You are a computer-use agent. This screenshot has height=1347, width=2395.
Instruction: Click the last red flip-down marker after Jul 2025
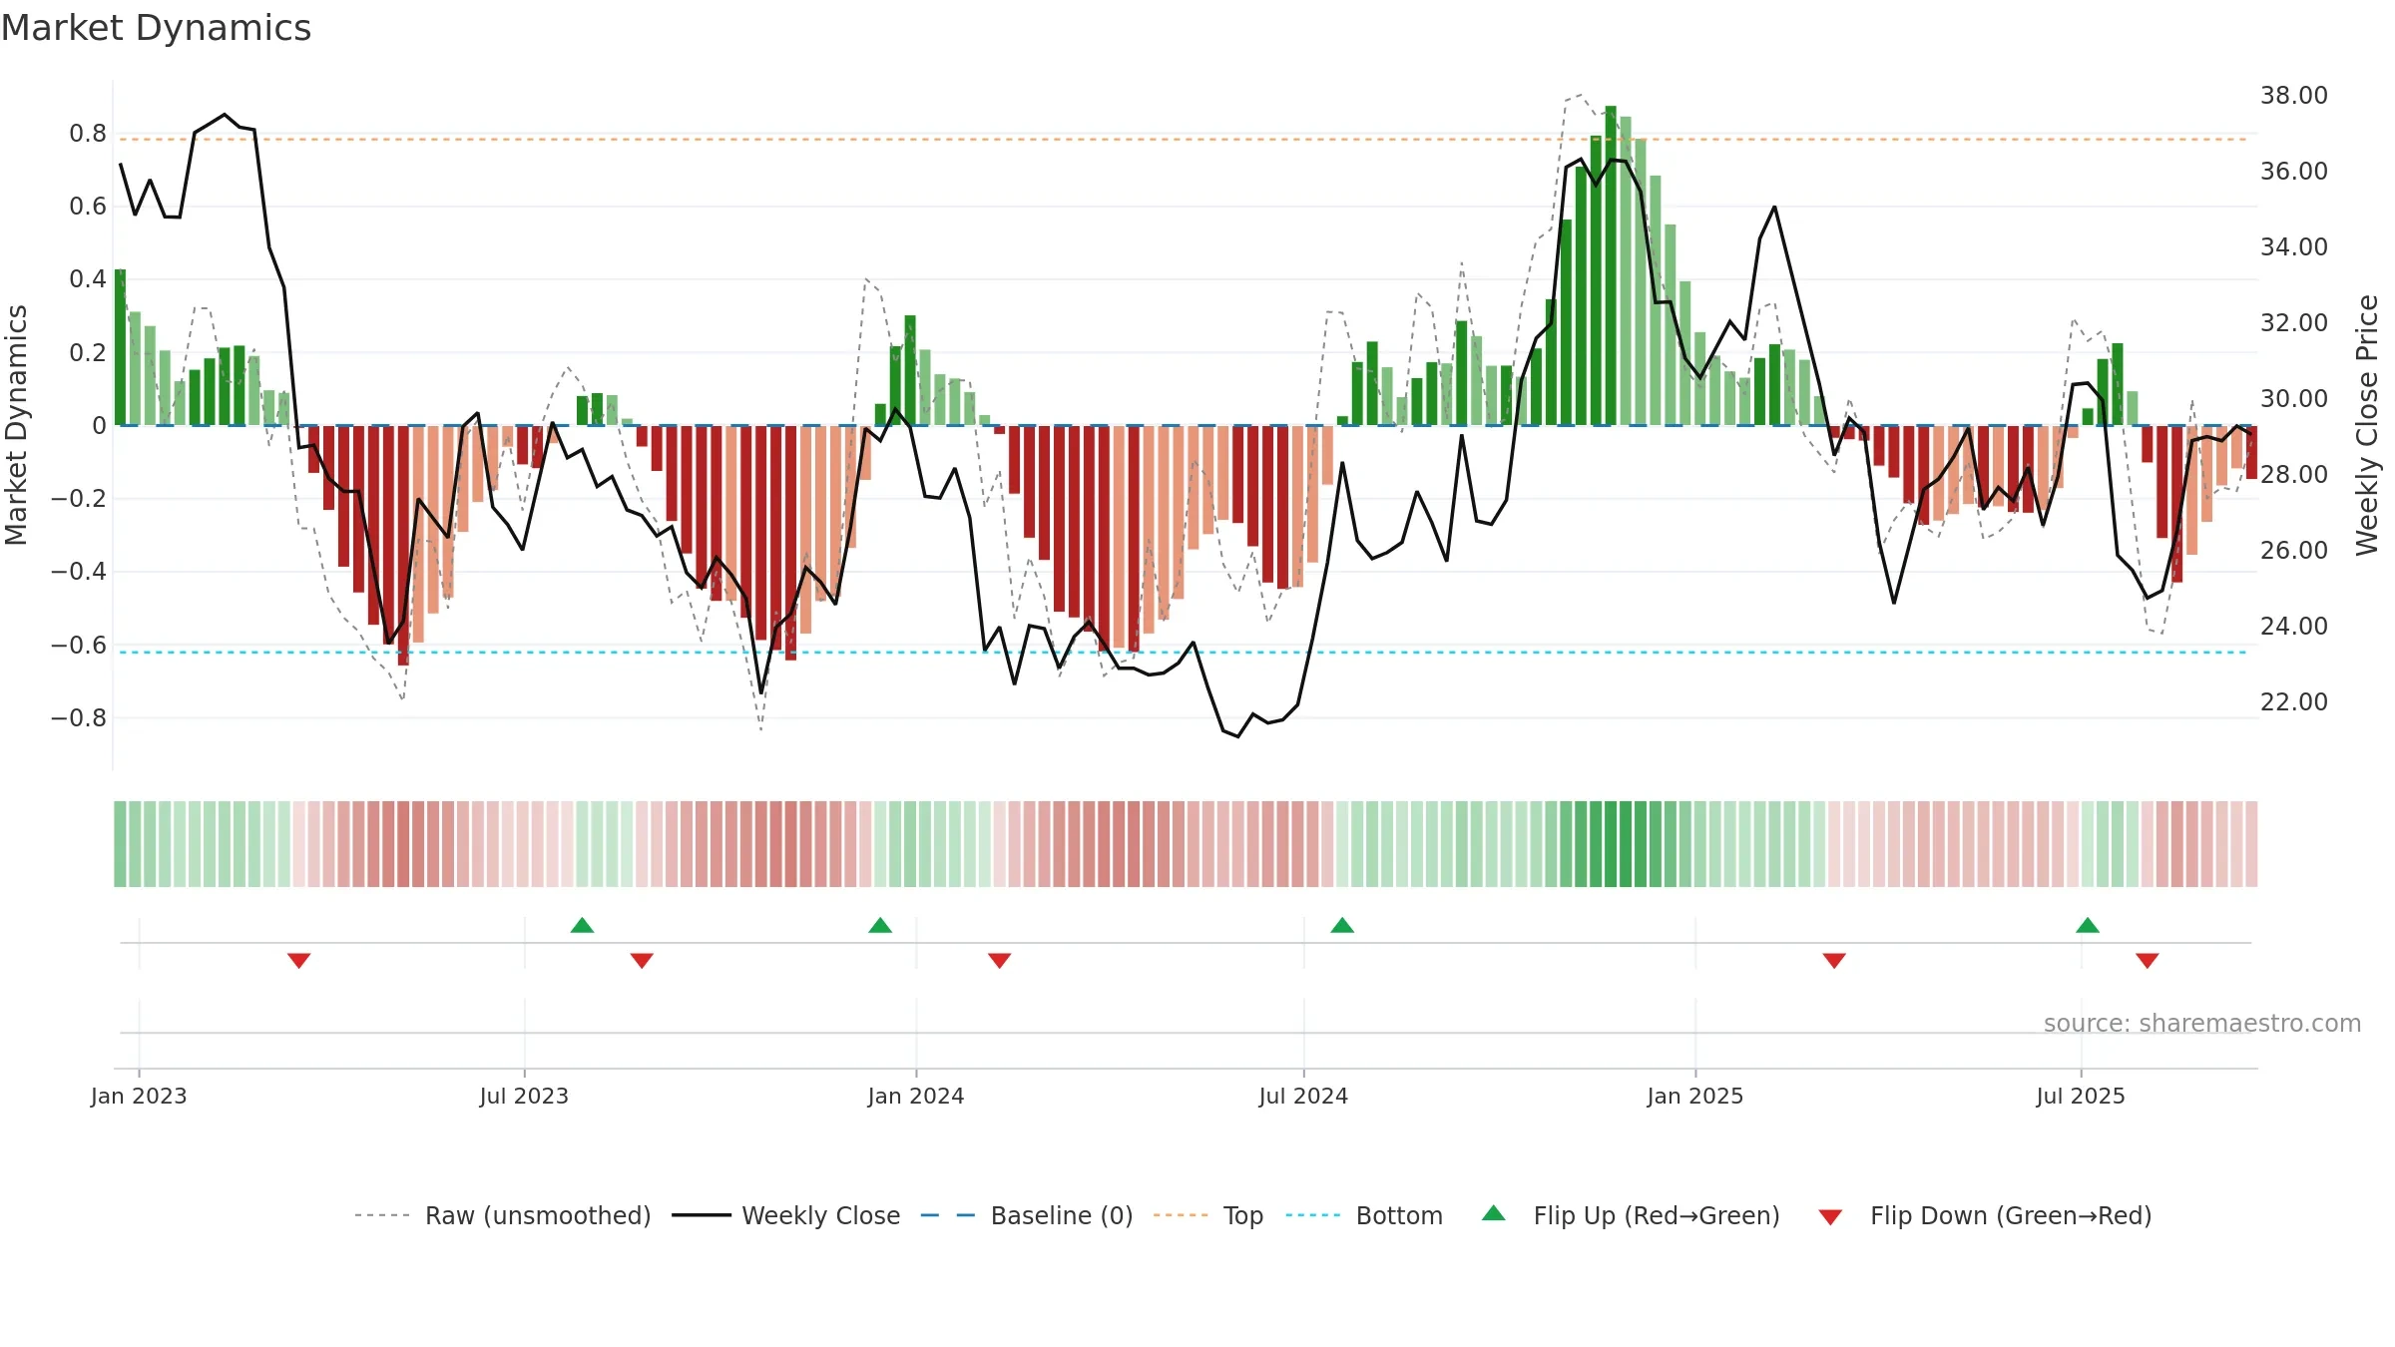coord(2148,960)
